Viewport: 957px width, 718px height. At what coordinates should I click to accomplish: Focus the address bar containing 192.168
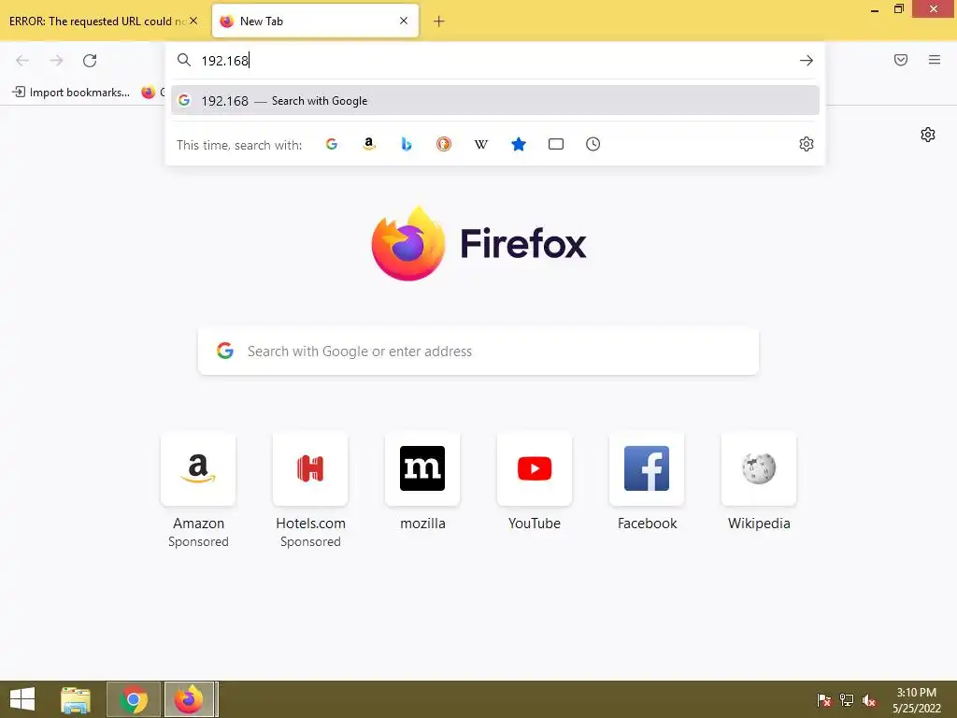(x=495, y=61)
